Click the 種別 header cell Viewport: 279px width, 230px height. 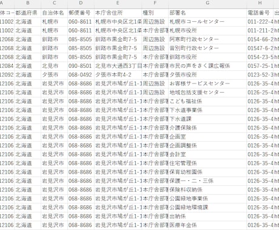(155, 13)
